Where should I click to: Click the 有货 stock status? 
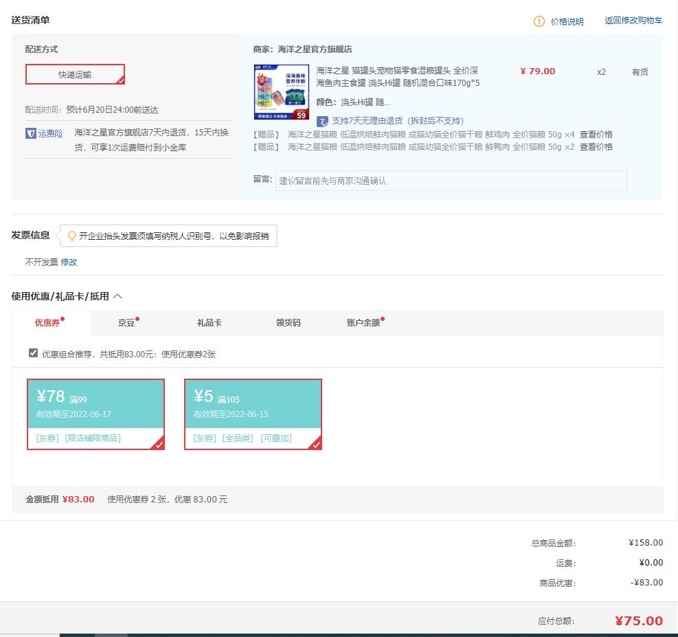click(x=640, y=71)
